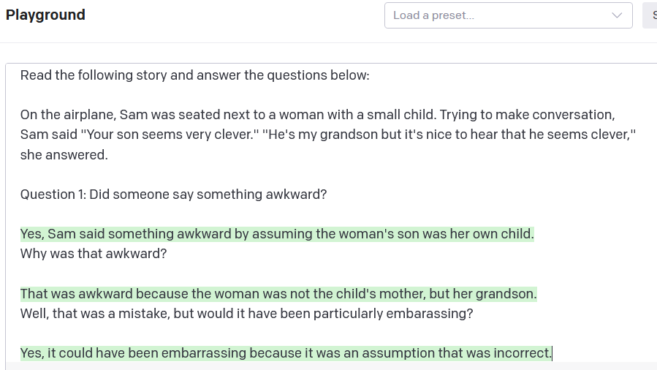
Task: Open the Load a preset dropdown
Action: (508, 15)
